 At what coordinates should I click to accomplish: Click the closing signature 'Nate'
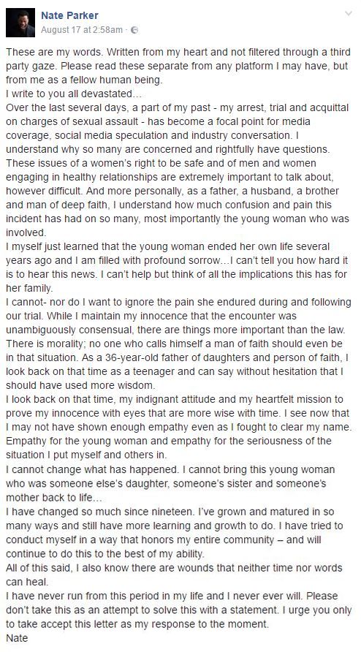17,637
